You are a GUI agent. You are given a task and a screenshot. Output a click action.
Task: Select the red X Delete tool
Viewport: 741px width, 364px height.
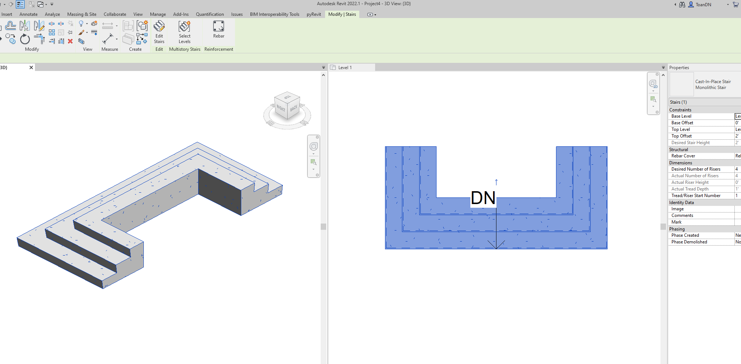point(70,42)
